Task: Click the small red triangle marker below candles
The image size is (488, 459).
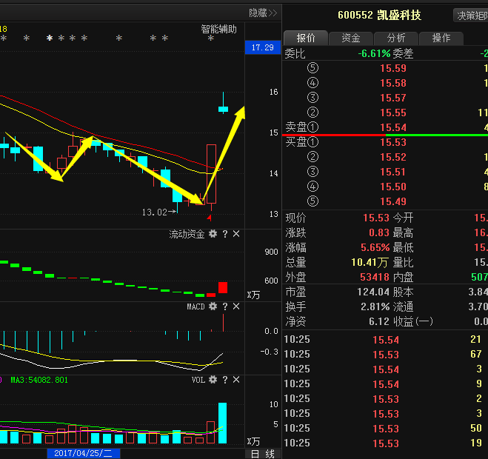Action: [210, 218]
